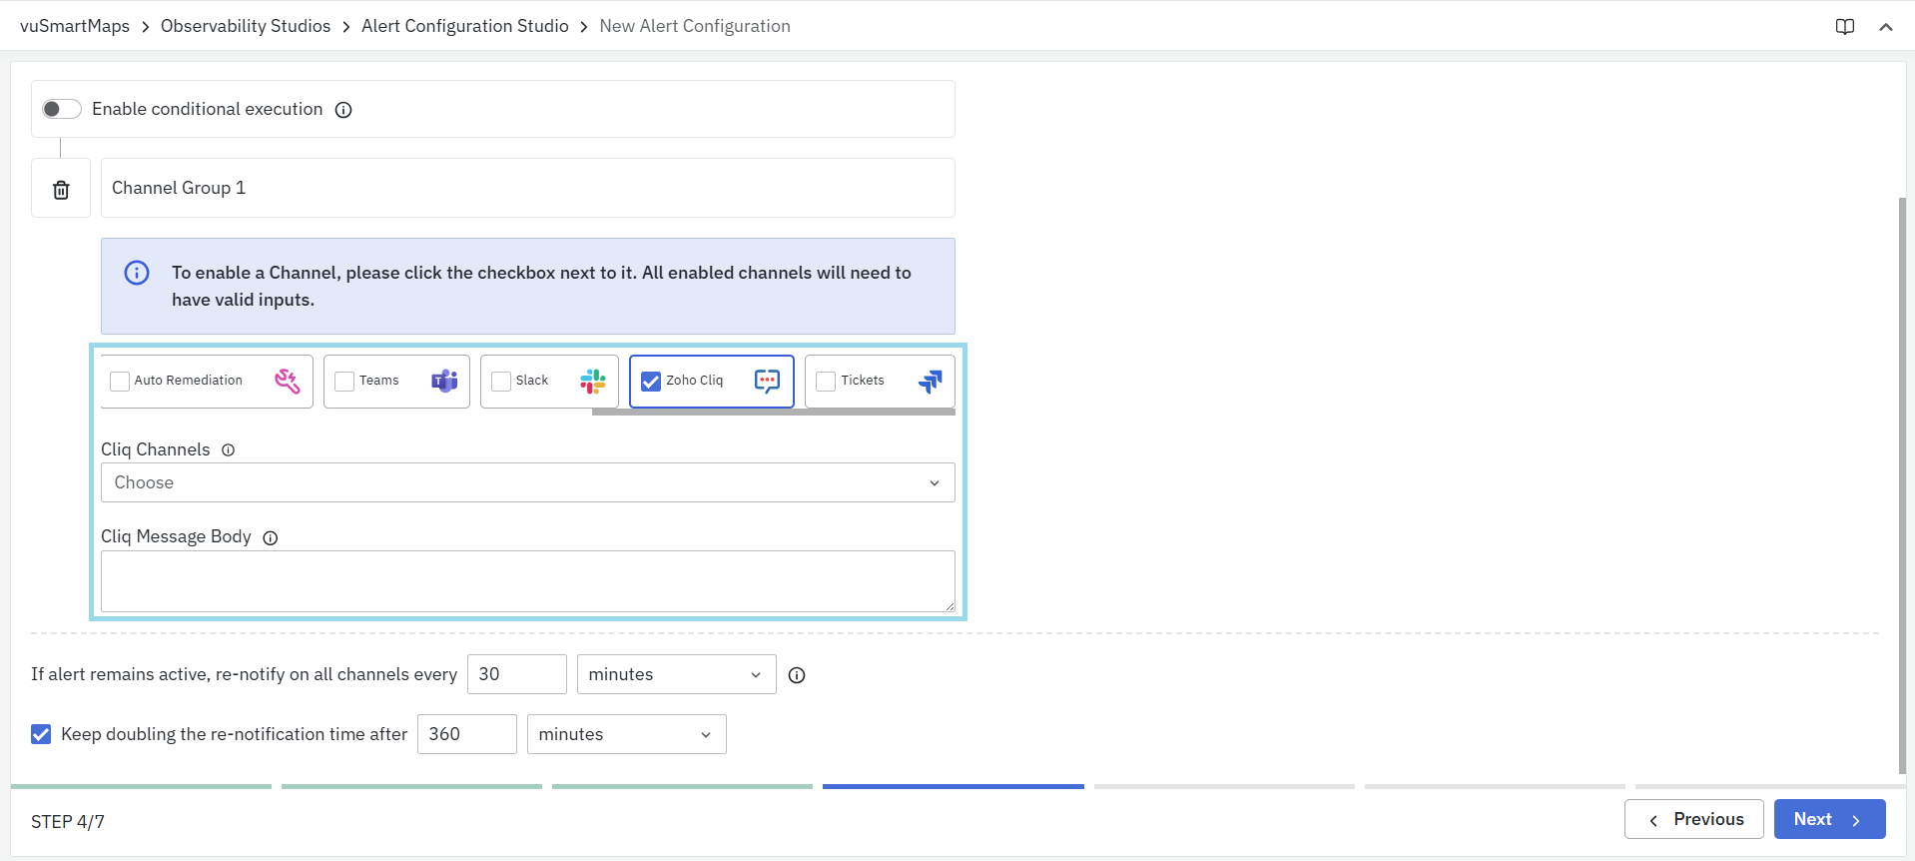Toggle Enable conditional execution switch

[61, 109]
